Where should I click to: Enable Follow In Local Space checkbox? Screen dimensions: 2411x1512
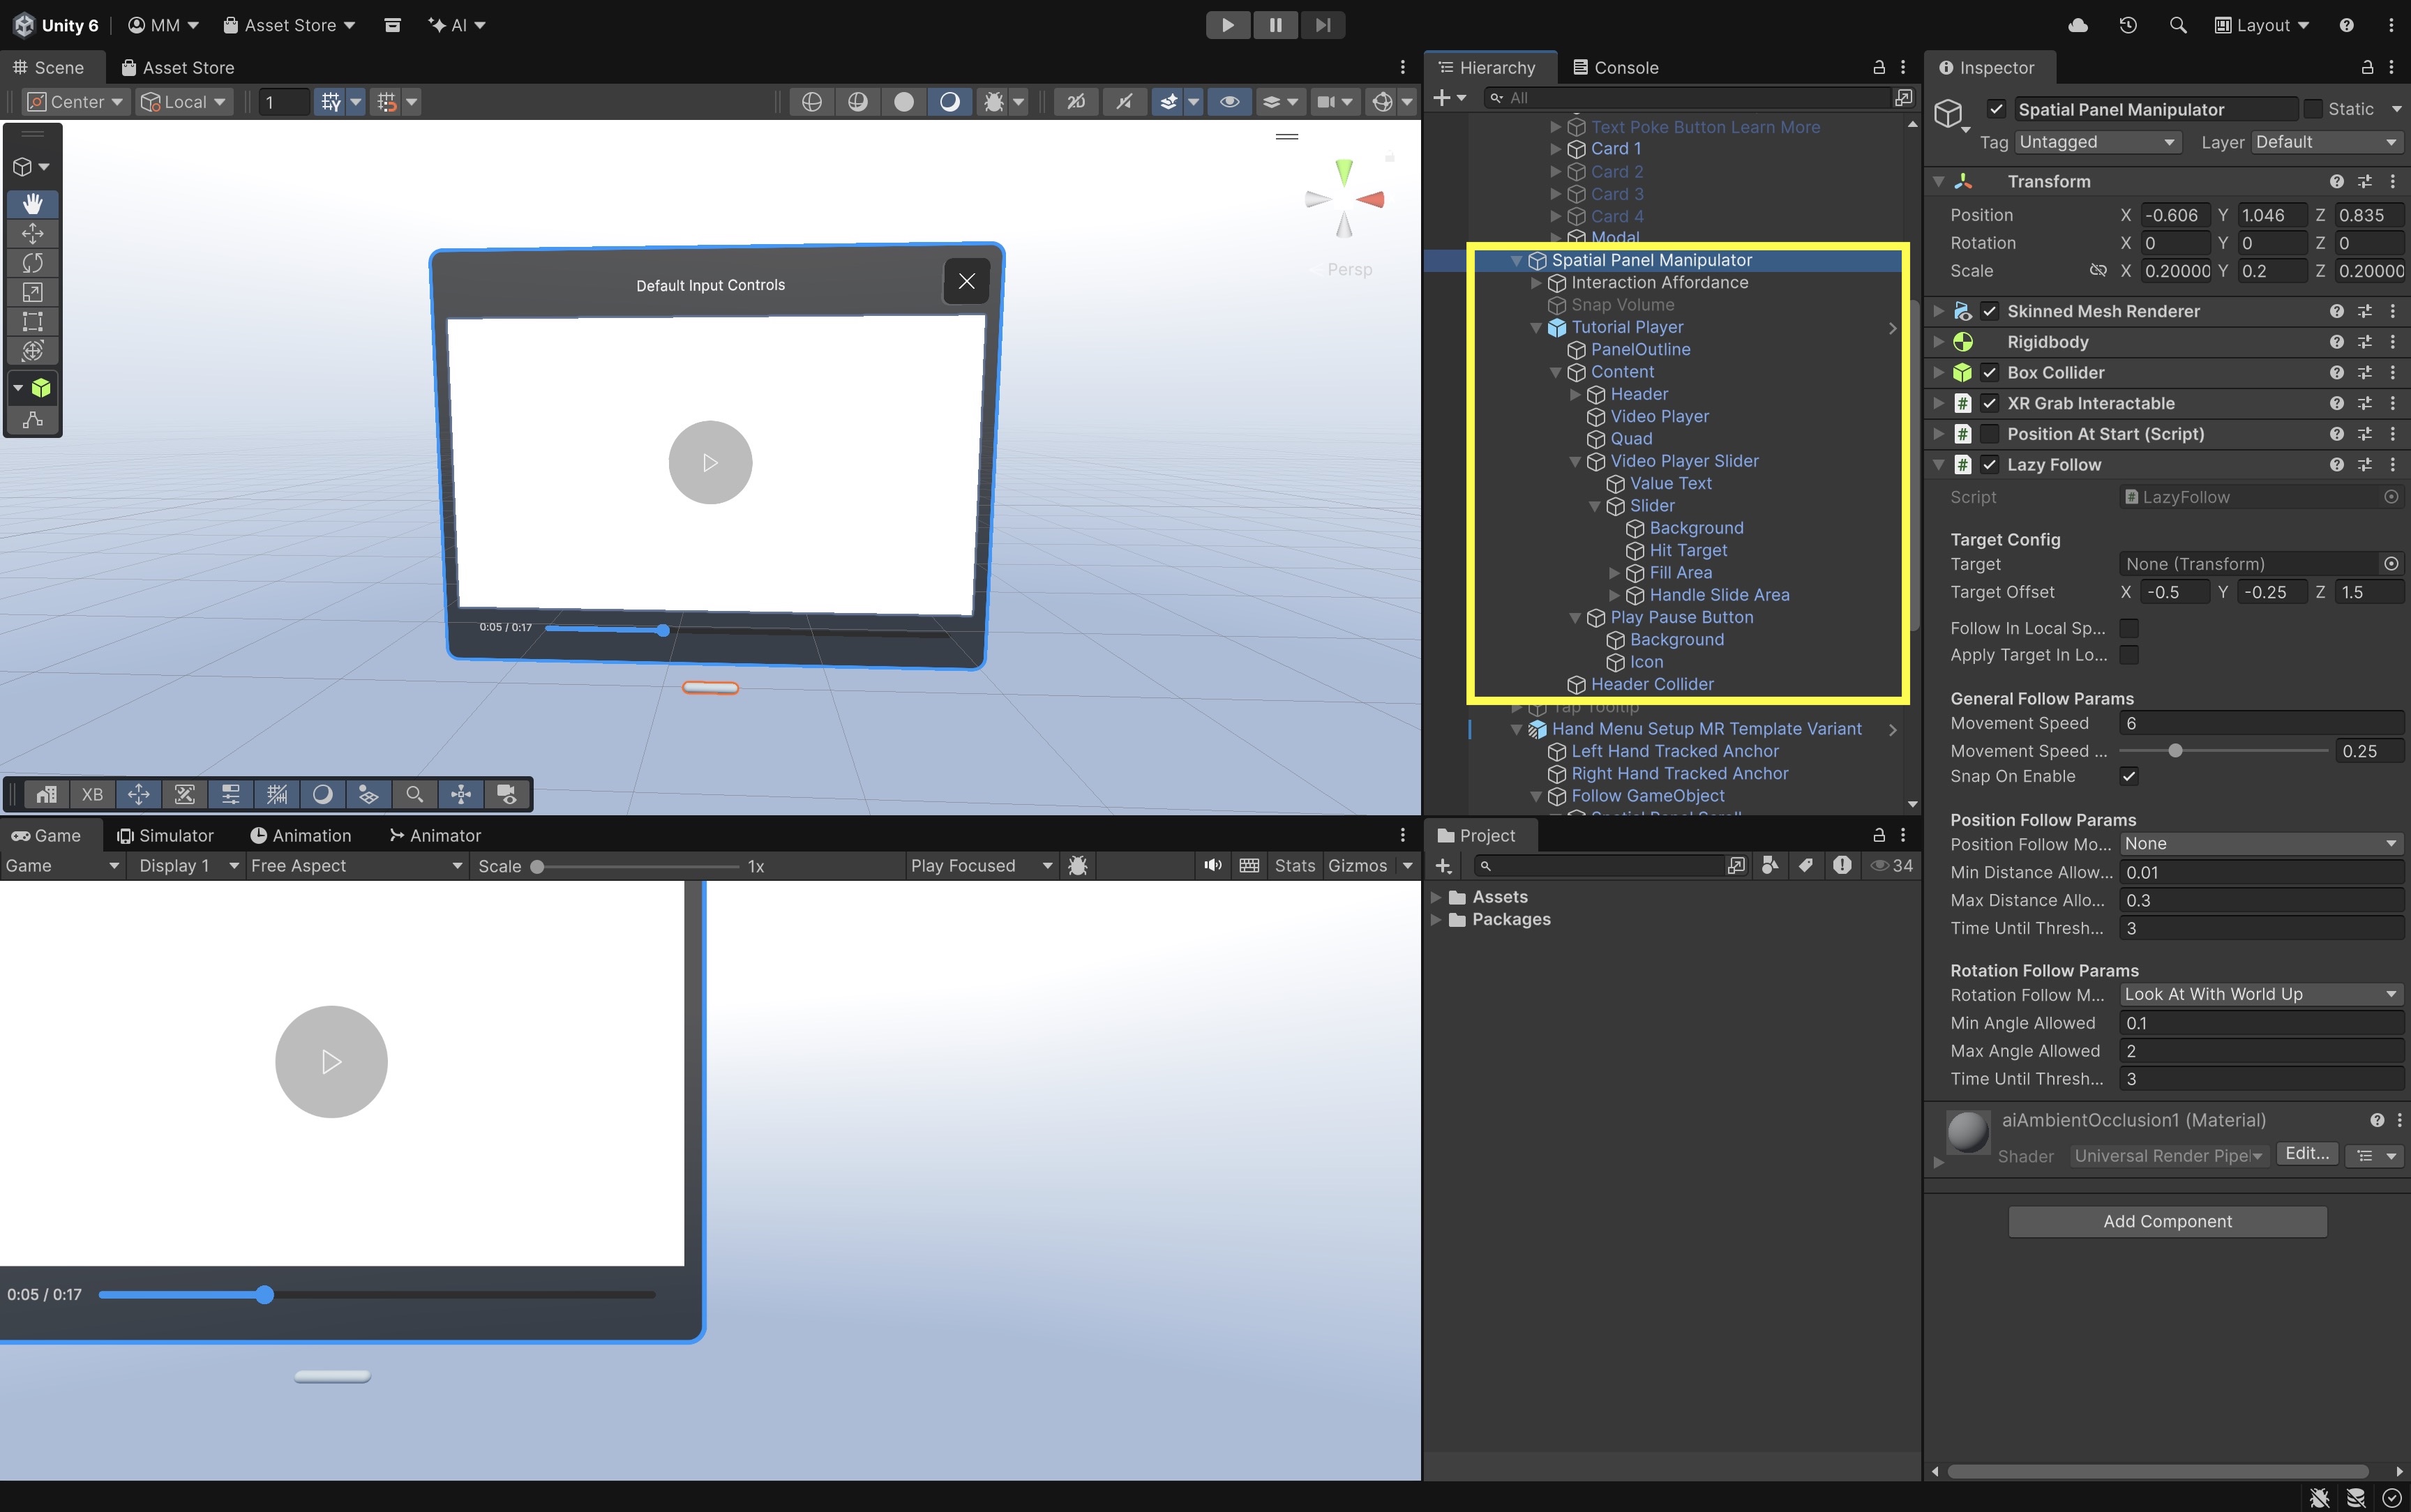2129,628
